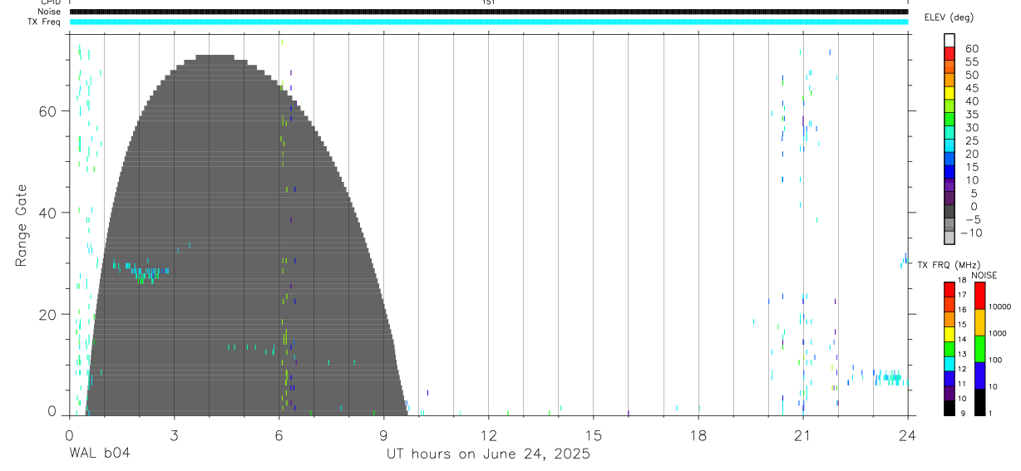Click the Range Gate axis tick label '20'
Screen dimensions: 1021x471
click(48, 314)
